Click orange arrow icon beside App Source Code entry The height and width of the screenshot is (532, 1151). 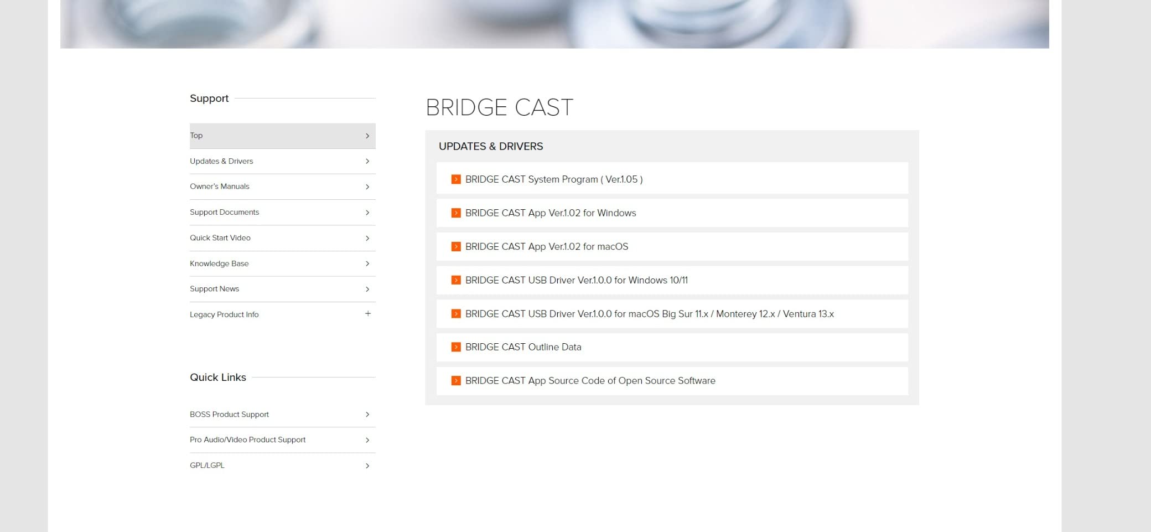[x=456, y=381]
